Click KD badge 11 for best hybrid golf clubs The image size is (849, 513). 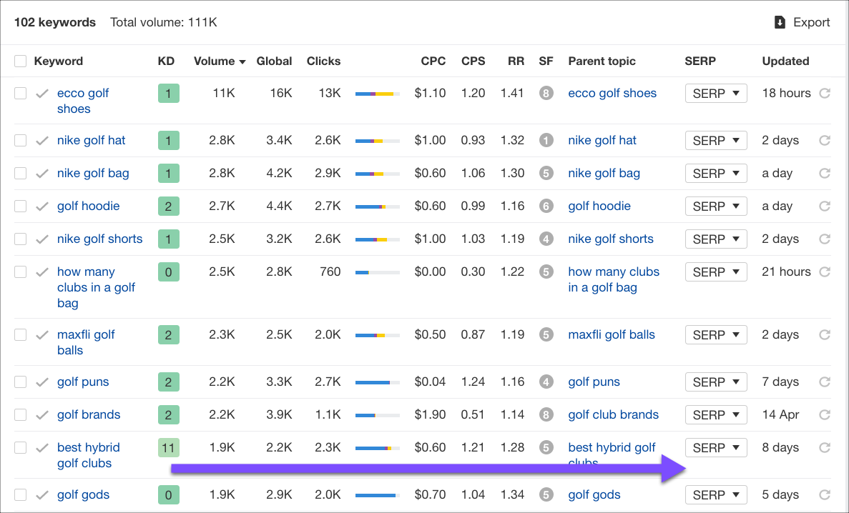(168, 447)
